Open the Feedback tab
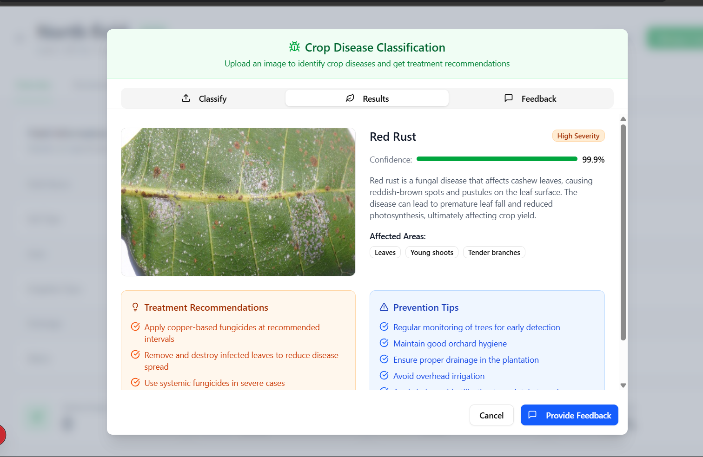The image size is (703, 457). click(x=530, y=98)
